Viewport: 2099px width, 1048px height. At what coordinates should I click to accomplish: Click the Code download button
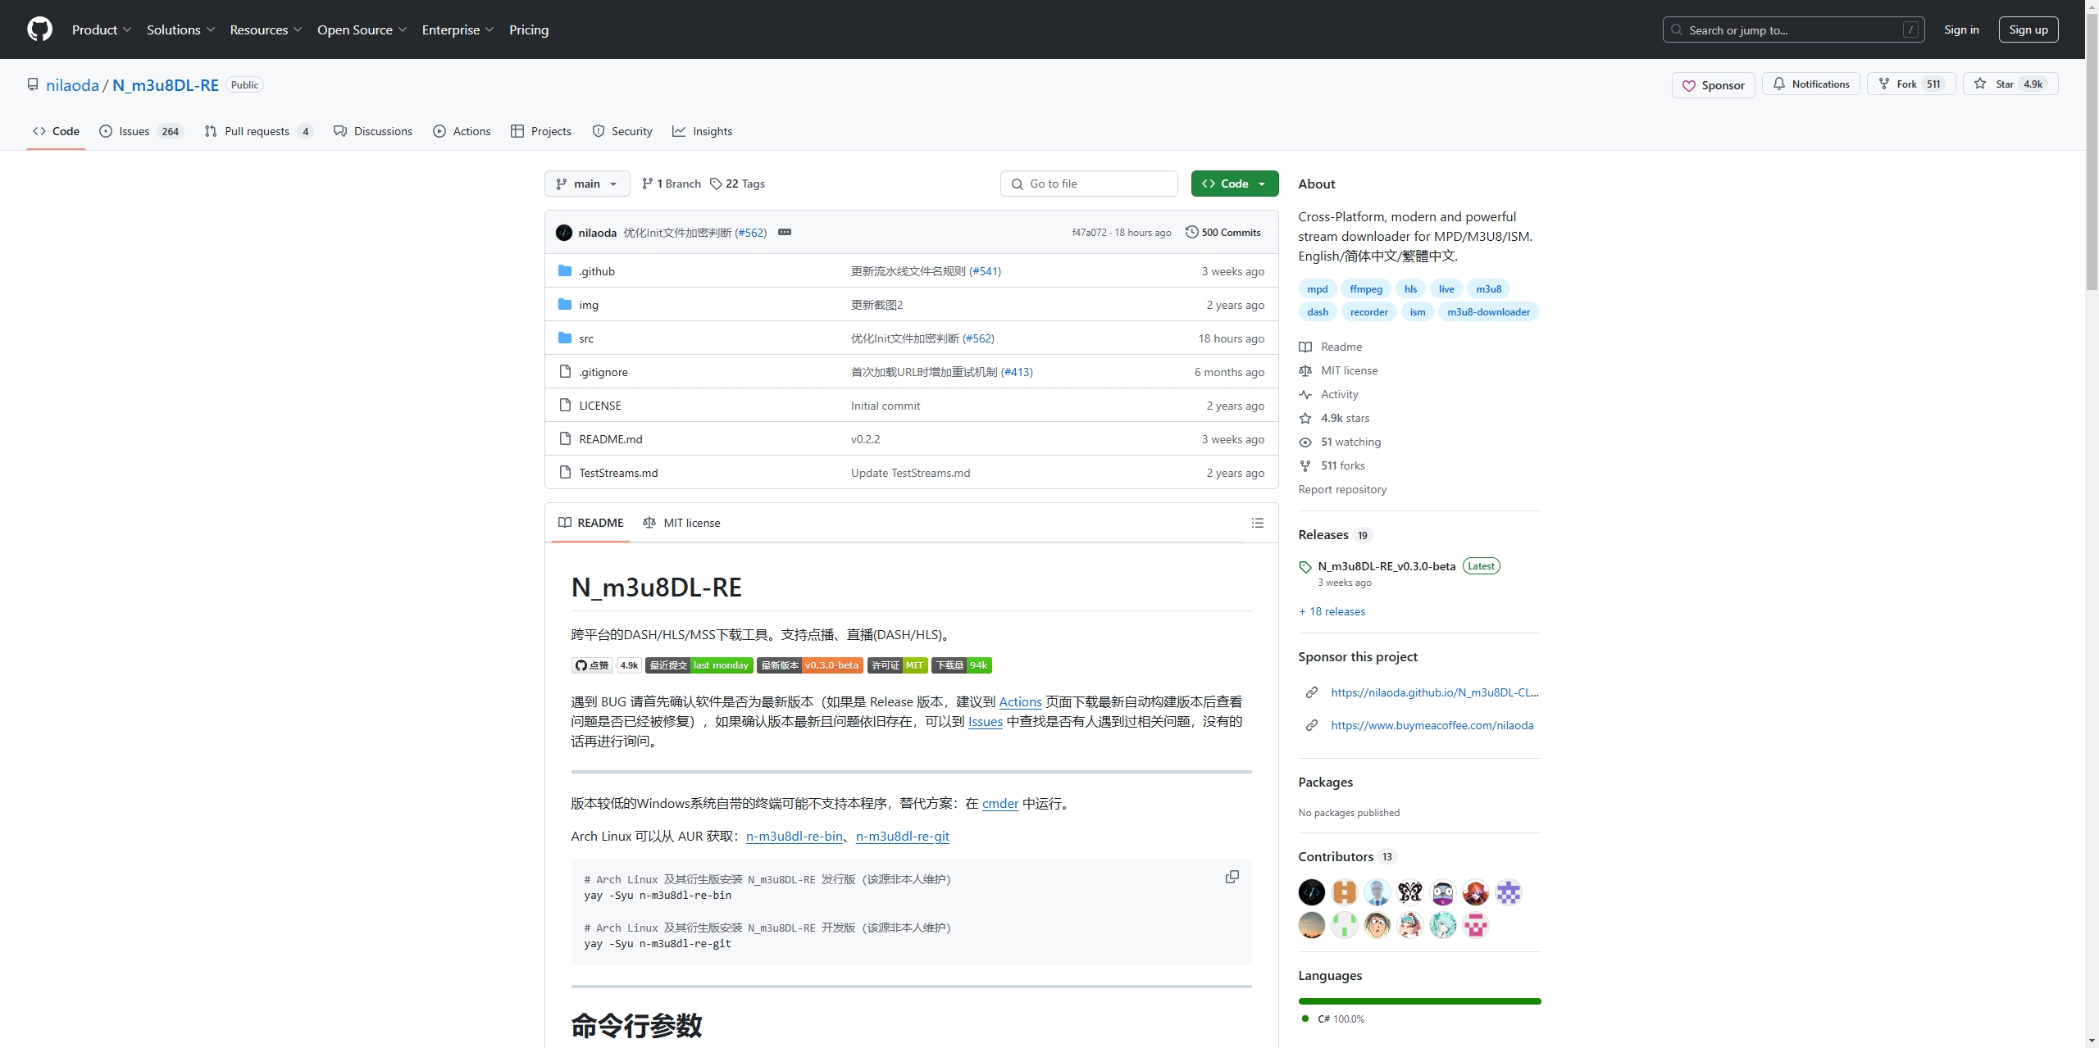1233,184
